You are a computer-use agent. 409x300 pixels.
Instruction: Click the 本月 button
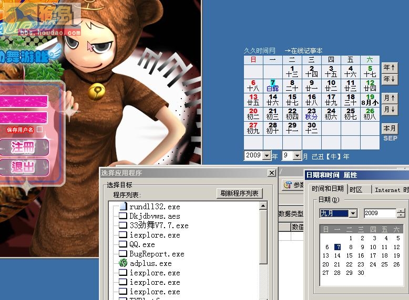coord(390,128)
